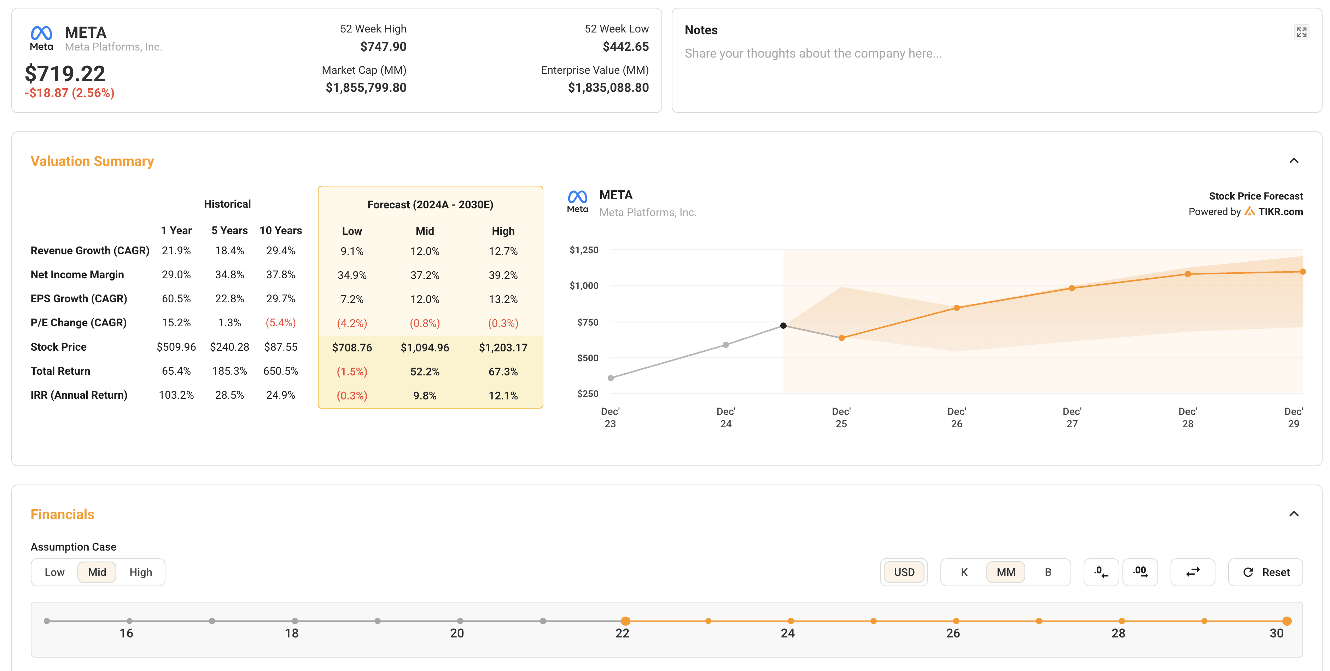This screenshot has width=1330, height=671.
Task: Switch units to B billions
Action: click(x=1048, y=572)
